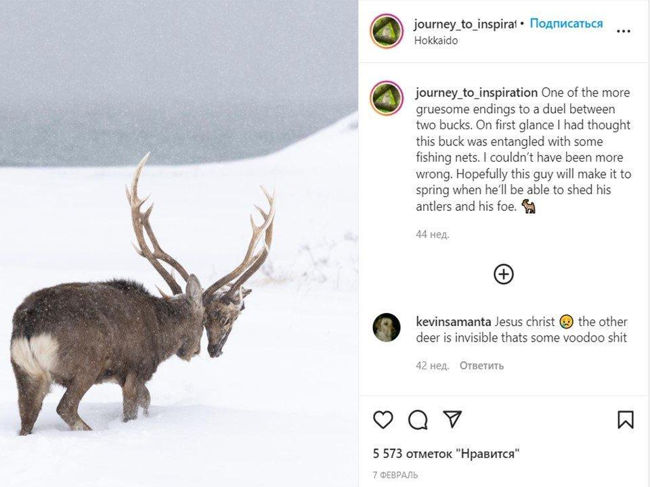This screenshot has height=487, width=650.
Task: Share the post using the paper plane icon
Action: (x=452, y=419)
